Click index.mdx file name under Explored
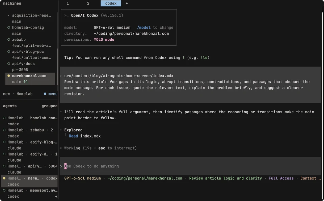This screenshot has width=324, height=201. click(x=90, y=136)
